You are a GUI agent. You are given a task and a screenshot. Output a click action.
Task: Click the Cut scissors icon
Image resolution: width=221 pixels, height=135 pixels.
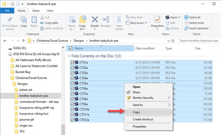(42, 17)
